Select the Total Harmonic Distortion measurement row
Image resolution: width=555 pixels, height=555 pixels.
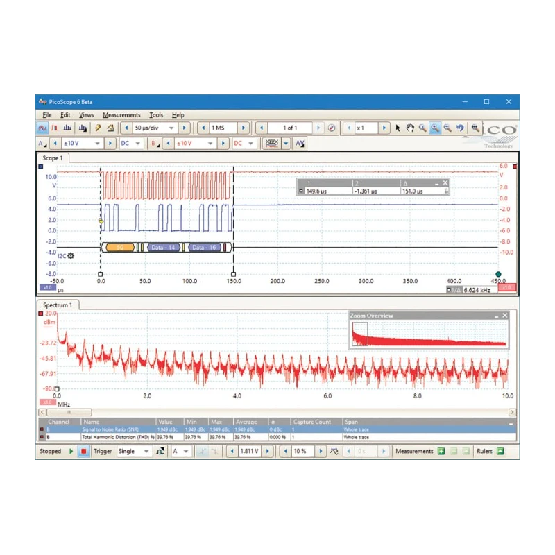277,437
